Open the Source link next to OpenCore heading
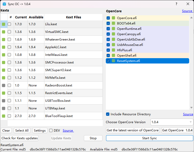This screenshot has height=152, width=194. (x=187, y=11)
